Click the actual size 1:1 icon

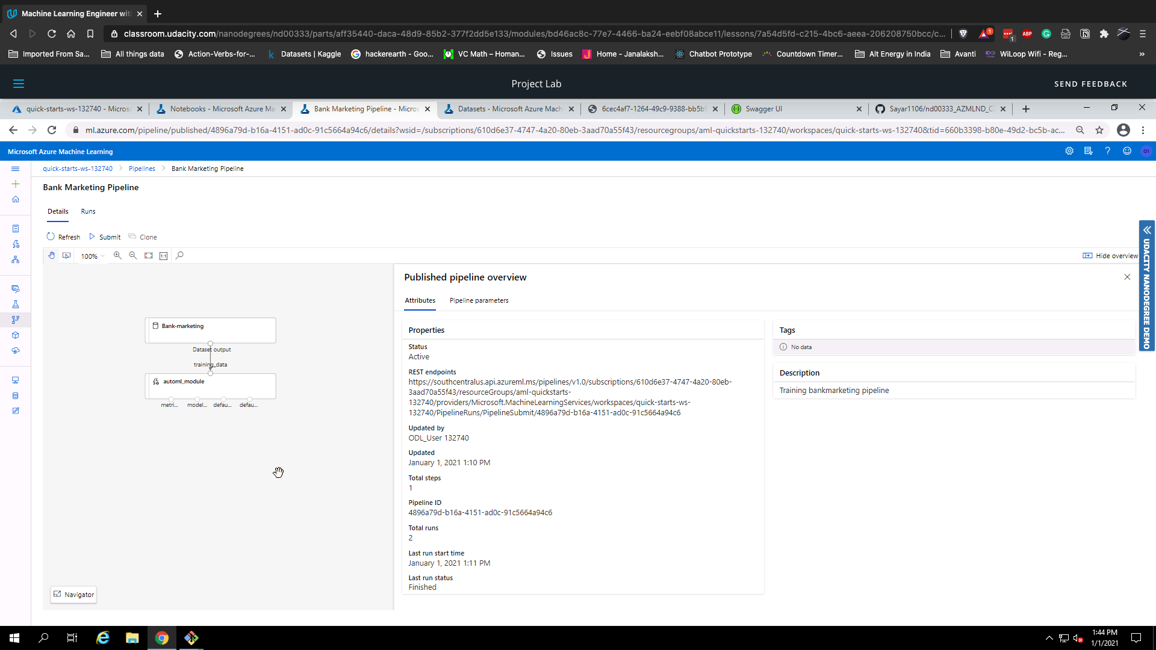pos(164,256)
